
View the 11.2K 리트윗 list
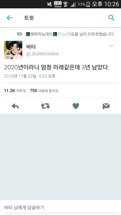click(x=15, y=91)
